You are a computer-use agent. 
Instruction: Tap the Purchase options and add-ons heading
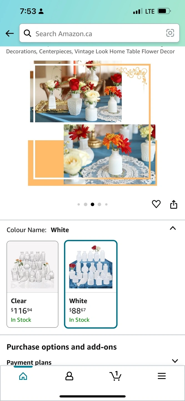pyautogui.click(x=62, y=347)
